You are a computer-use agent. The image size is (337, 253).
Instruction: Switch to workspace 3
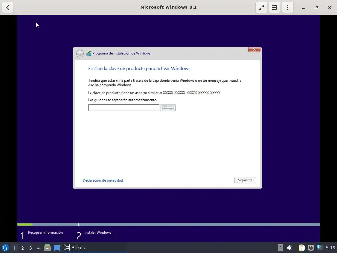coord(31,248)
